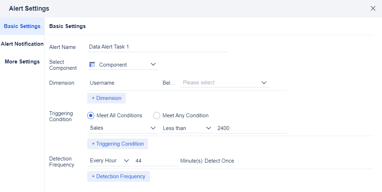Screen dimensions: 382x192
Task: Click the truncated 'Bel…' operator text
Action: tap(169, 83)
